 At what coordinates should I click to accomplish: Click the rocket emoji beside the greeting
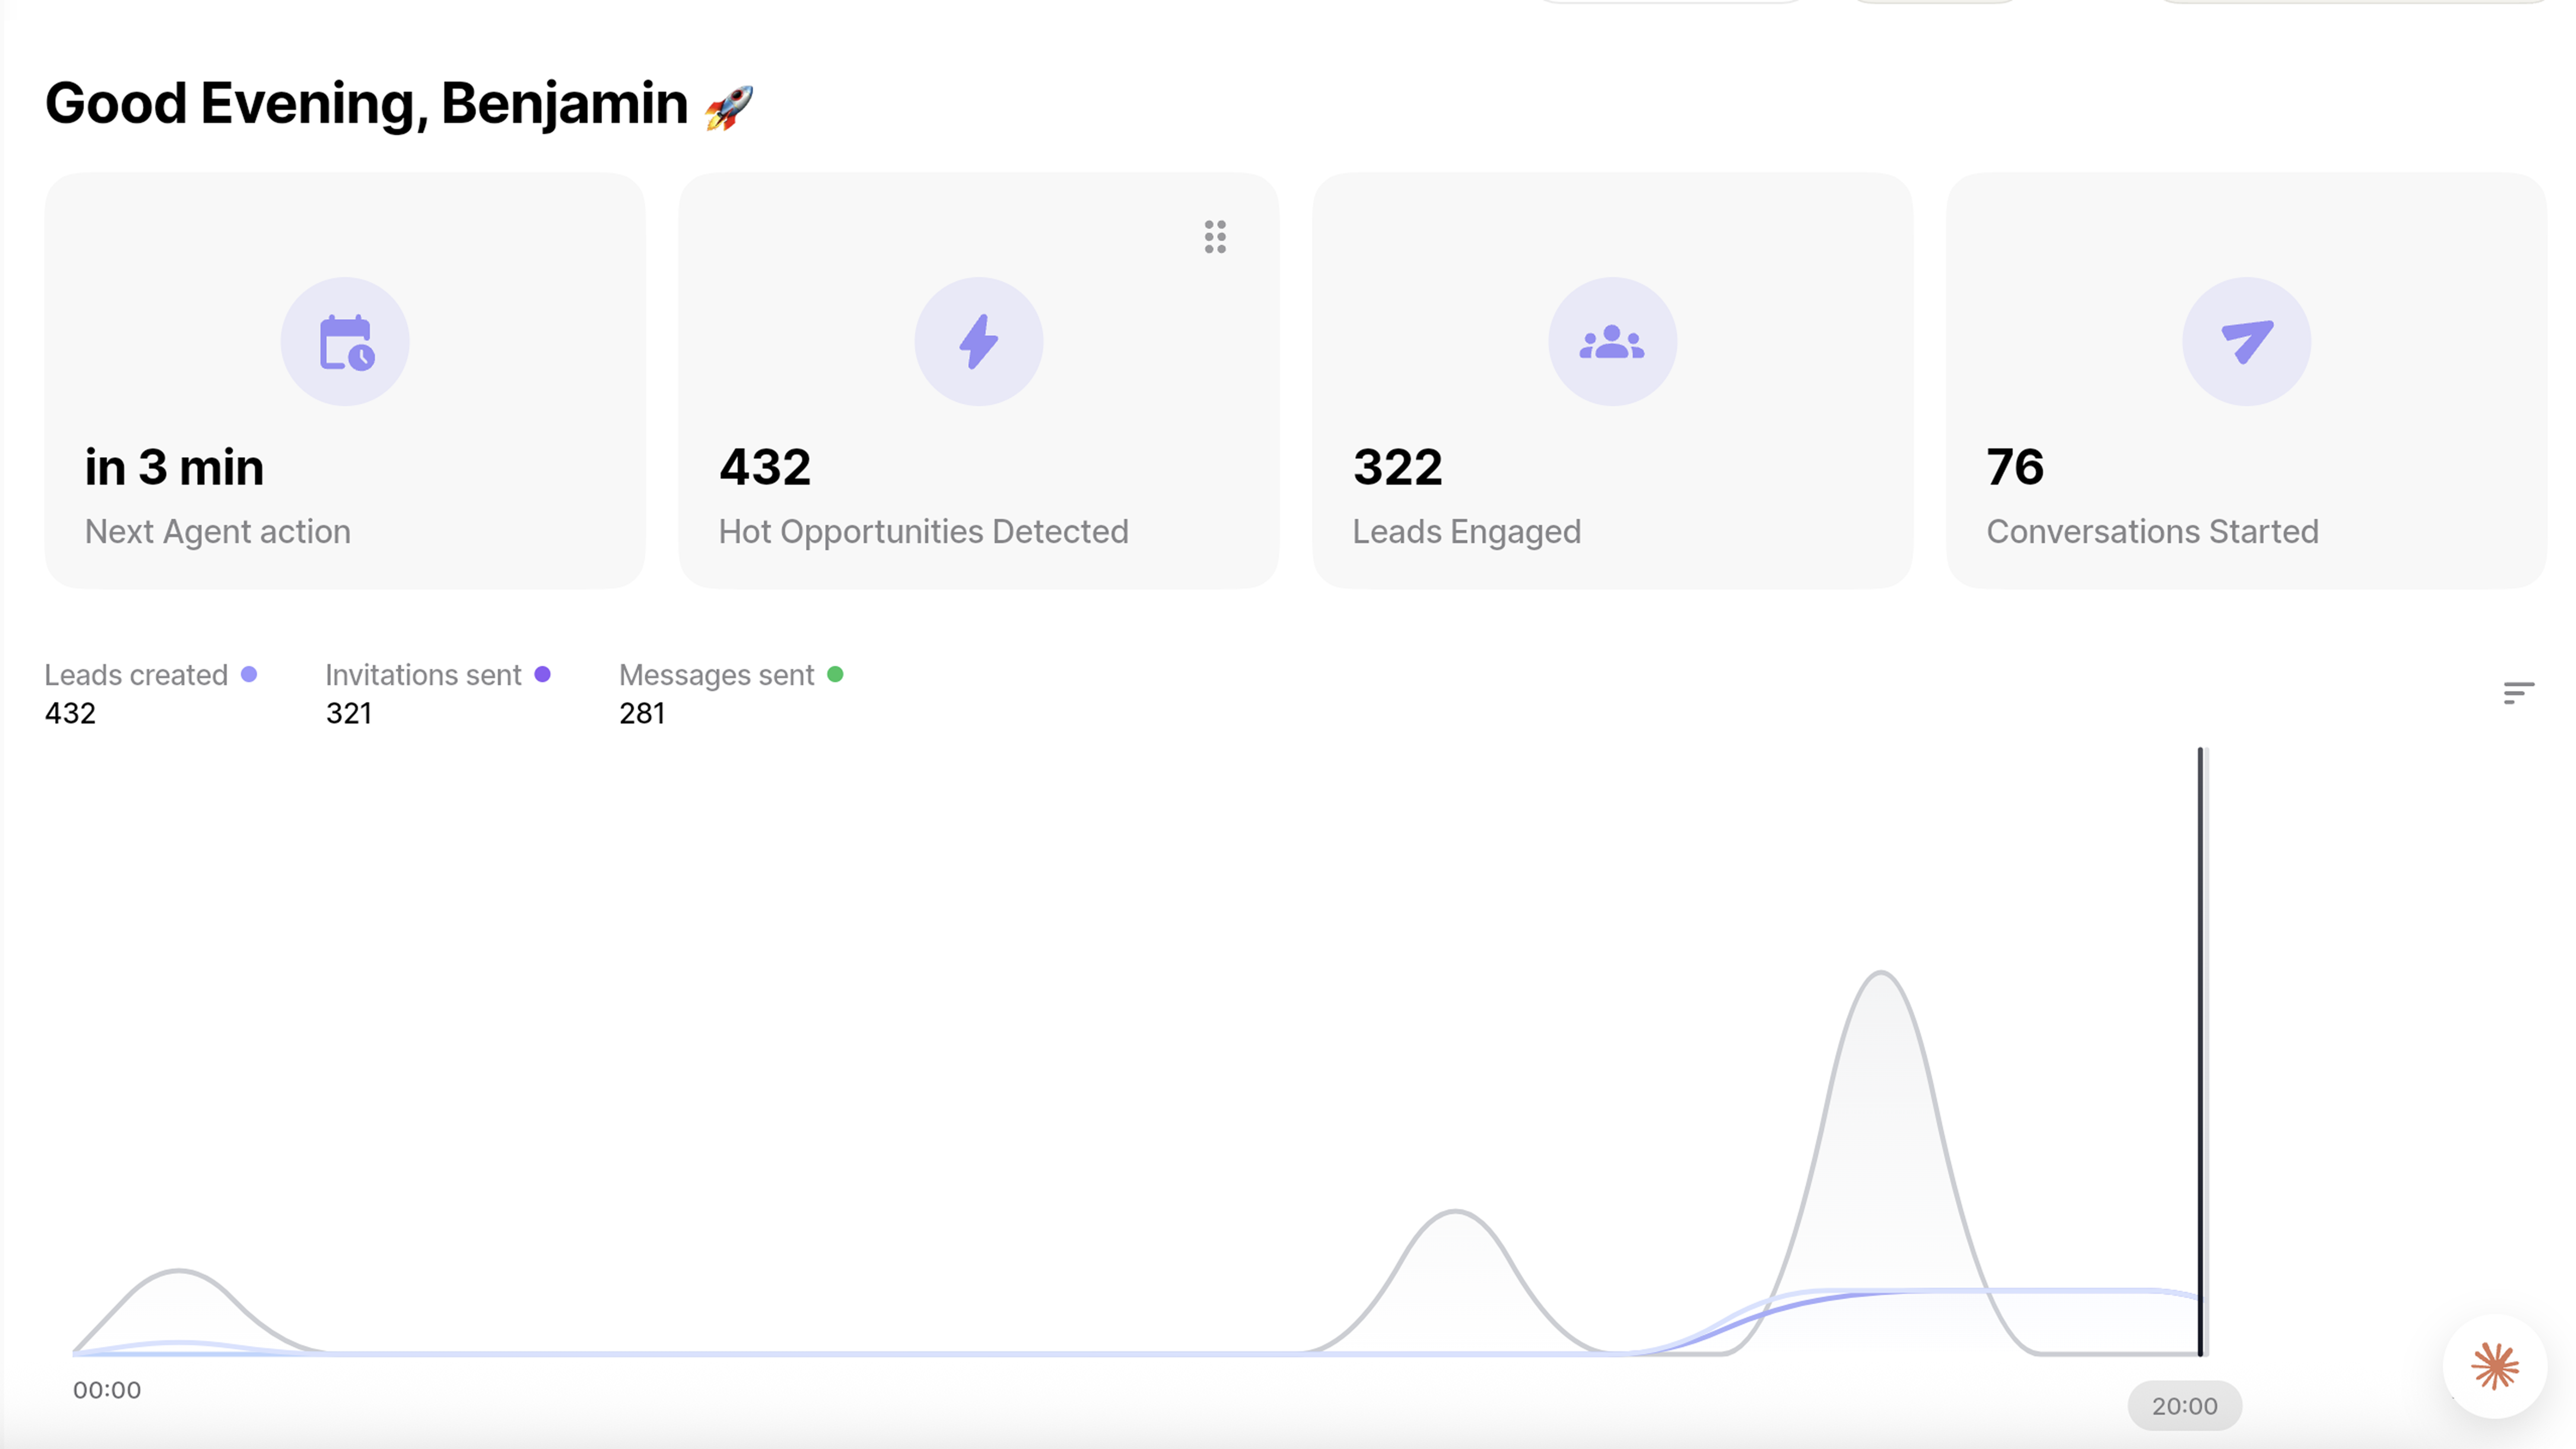(x=728, y=107)
